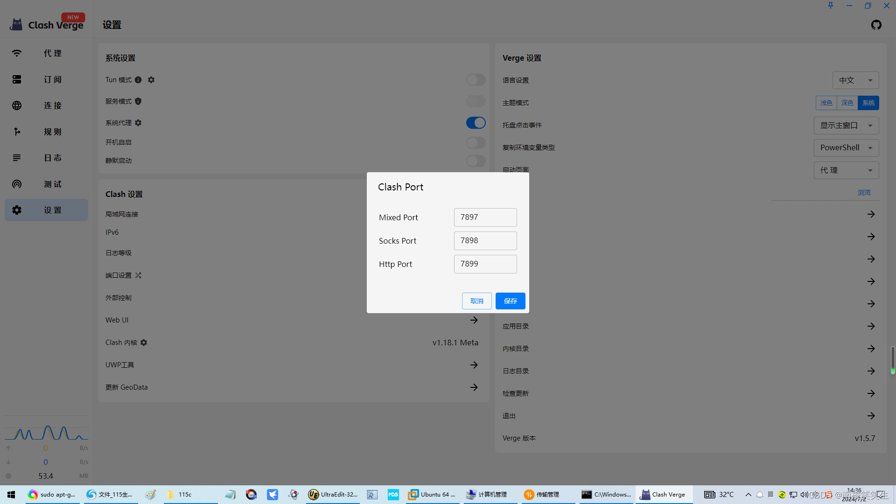896x504 pixels.
Task: Click the random port shuffle icon
Action: pos(138,275)
